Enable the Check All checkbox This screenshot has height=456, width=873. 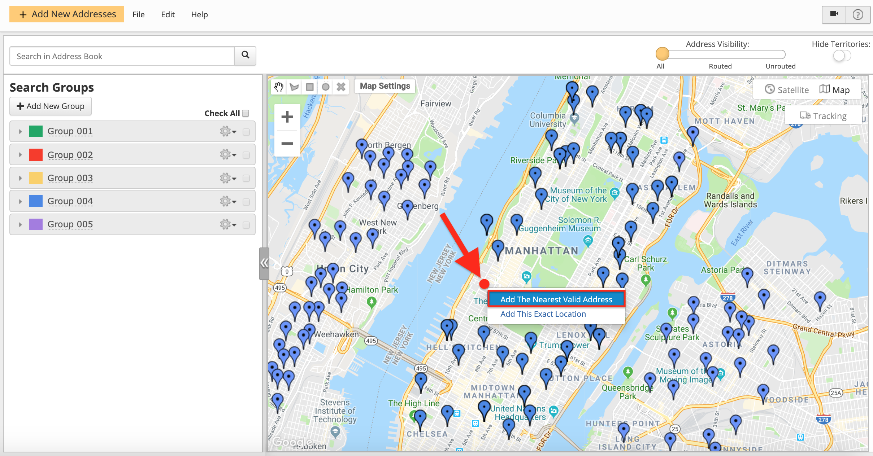[x=246, y=113]
